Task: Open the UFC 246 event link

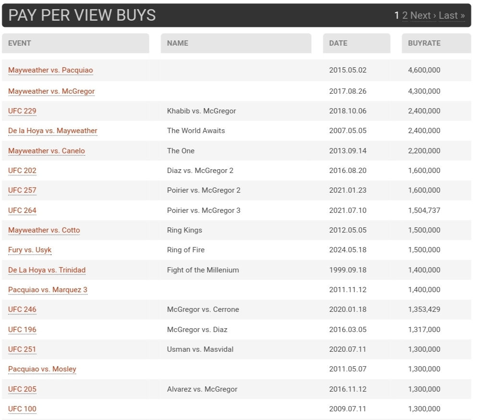Action: [x=22, y=309]
